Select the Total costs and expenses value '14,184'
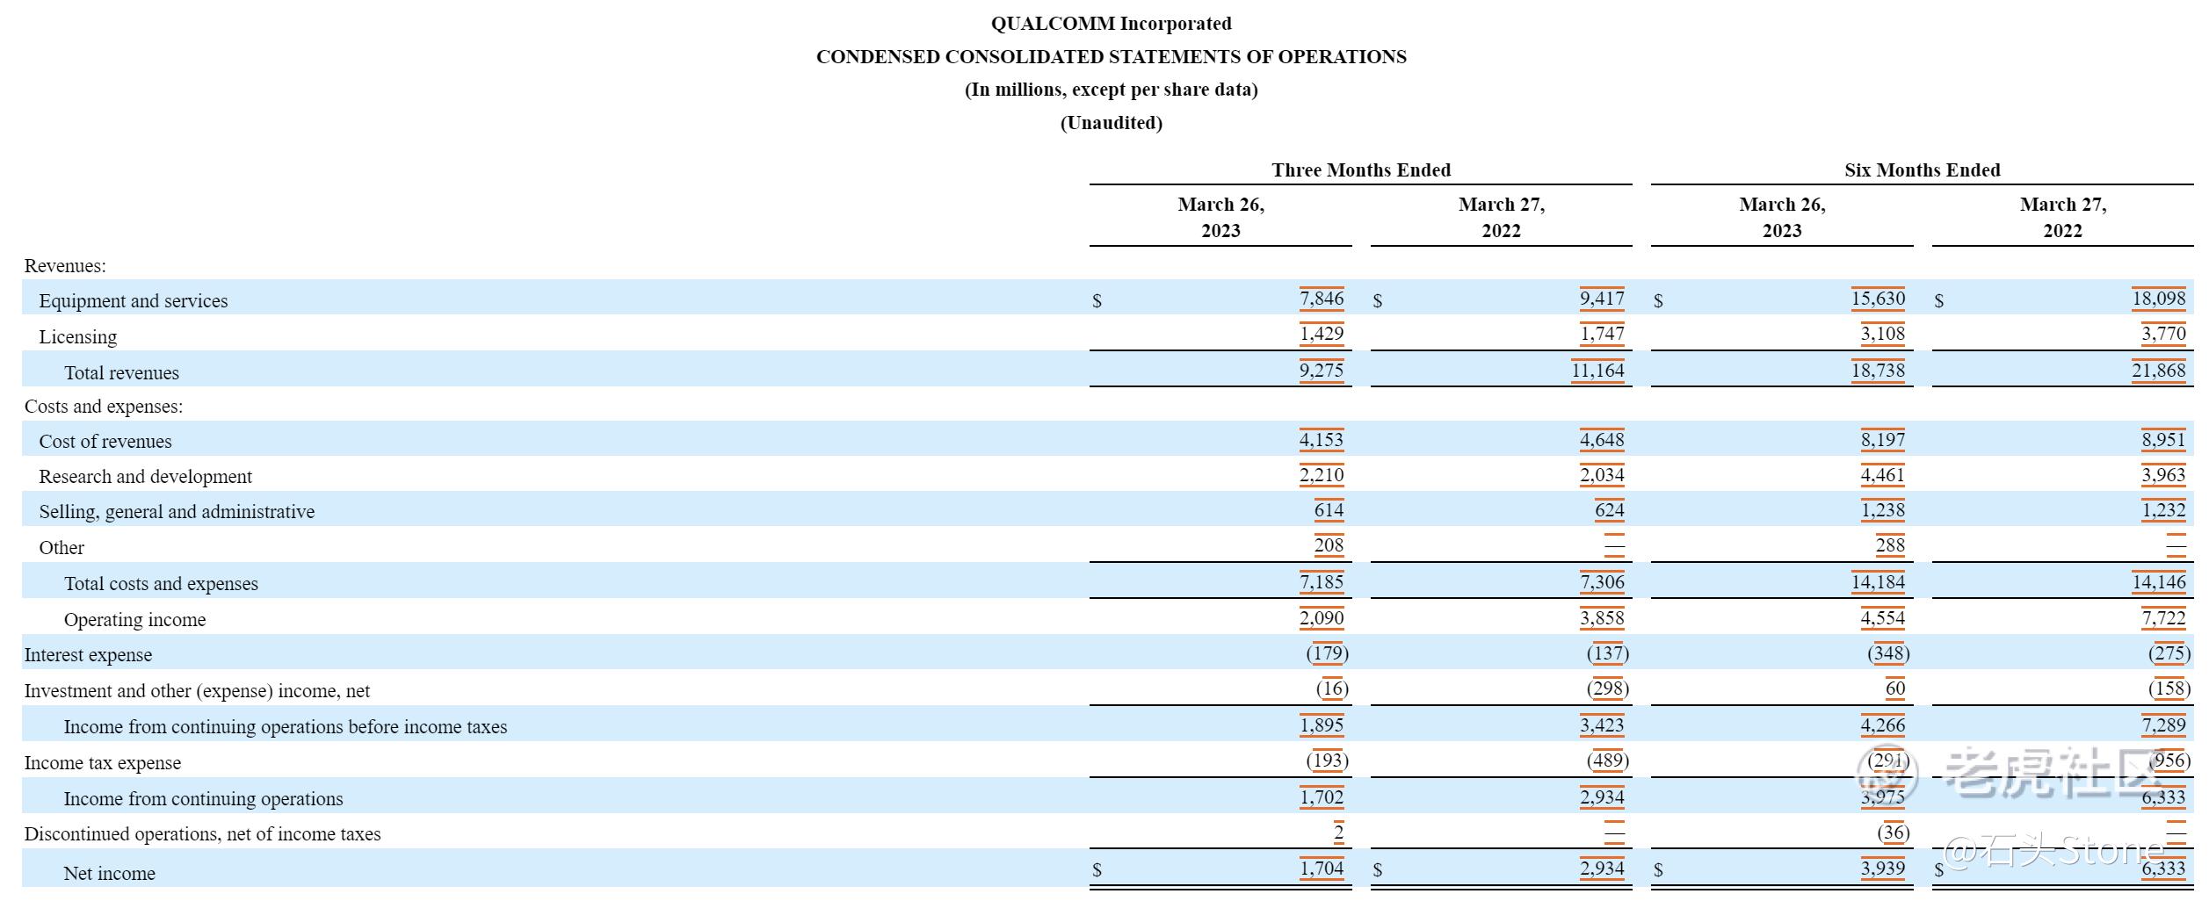 click(1878, 582)
